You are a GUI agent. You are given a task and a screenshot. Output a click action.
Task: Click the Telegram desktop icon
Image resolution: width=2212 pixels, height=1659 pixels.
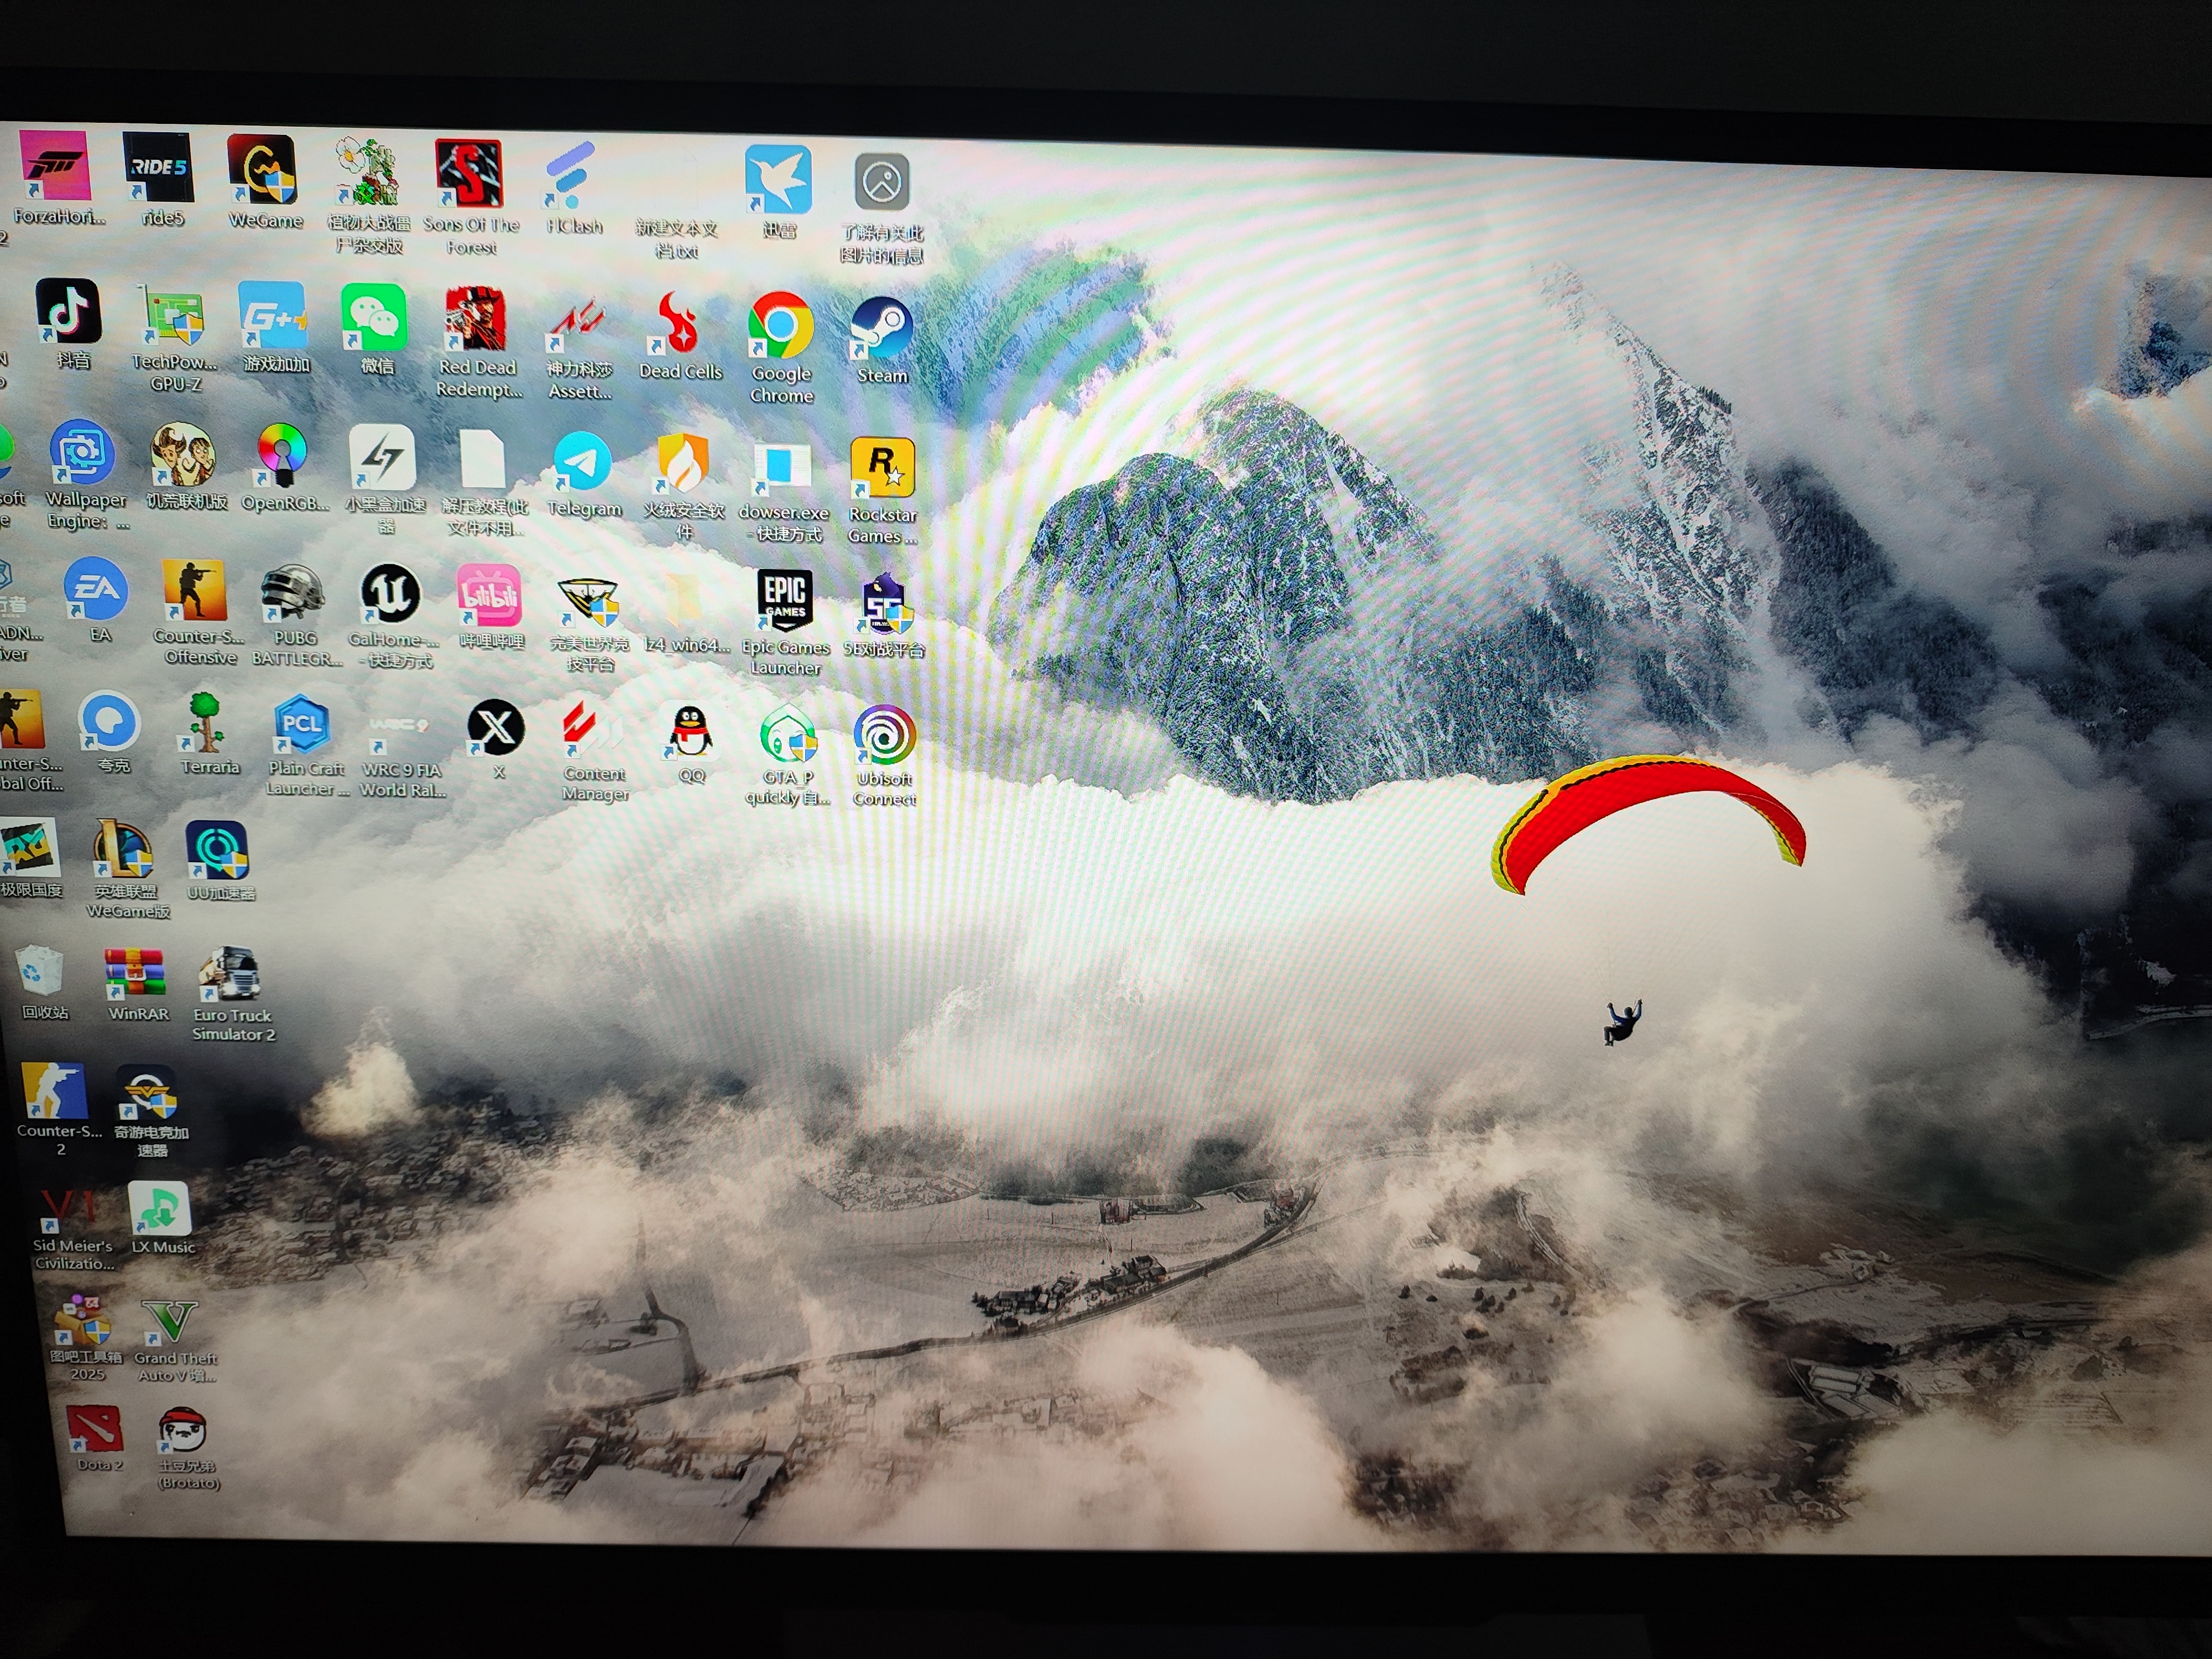click(583, 463)
